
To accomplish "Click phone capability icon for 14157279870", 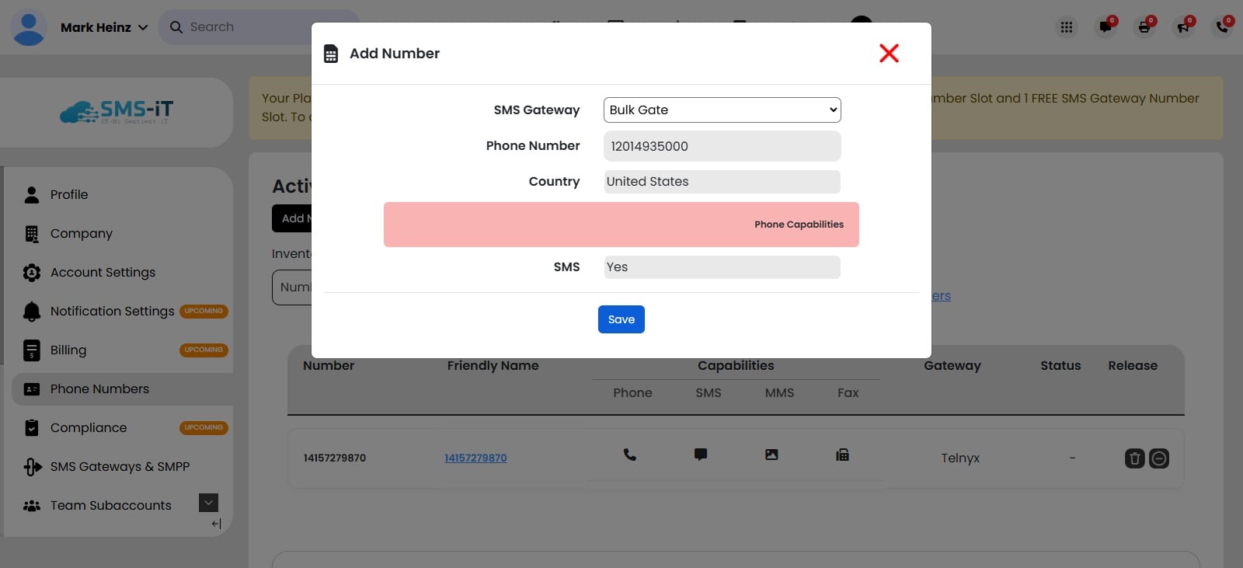I will (630, 455).
